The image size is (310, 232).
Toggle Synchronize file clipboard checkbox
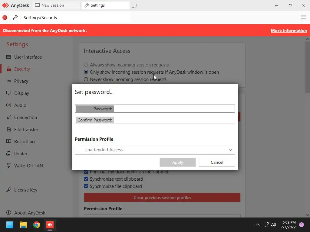[86, 186]
